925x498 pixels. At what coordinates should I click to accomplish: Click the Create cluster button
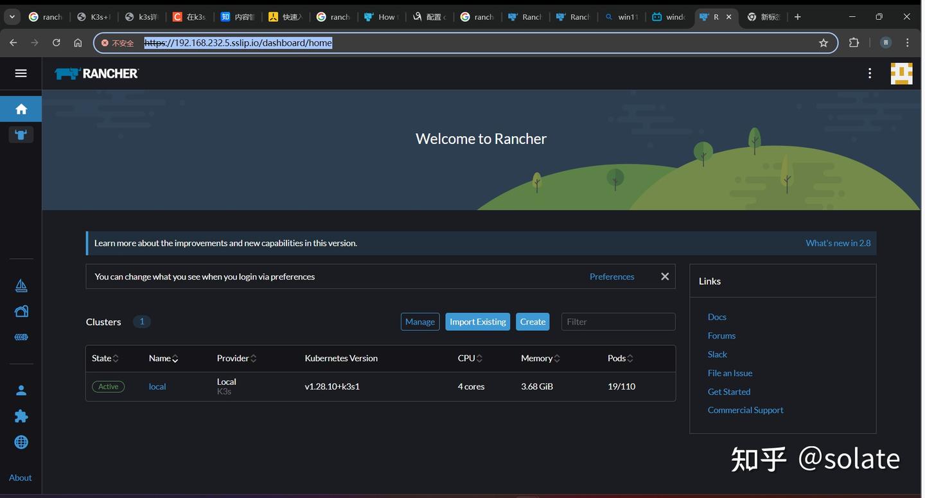(533, 322)
